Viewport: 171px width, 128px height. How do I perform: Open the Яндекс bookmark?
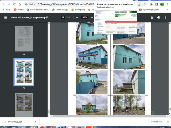tap(19, 10)
